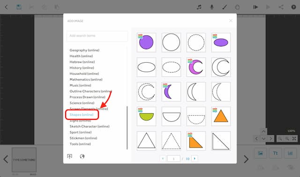The width and height of the screenshot is (300, 177).
Task: Pick the filled purple wide crescent shape
Action: click(196, 67)
